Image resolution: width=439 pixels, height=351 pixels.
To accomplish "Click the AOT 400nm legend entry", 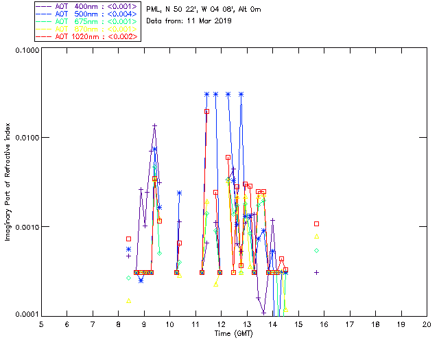I will pos(88,6).
